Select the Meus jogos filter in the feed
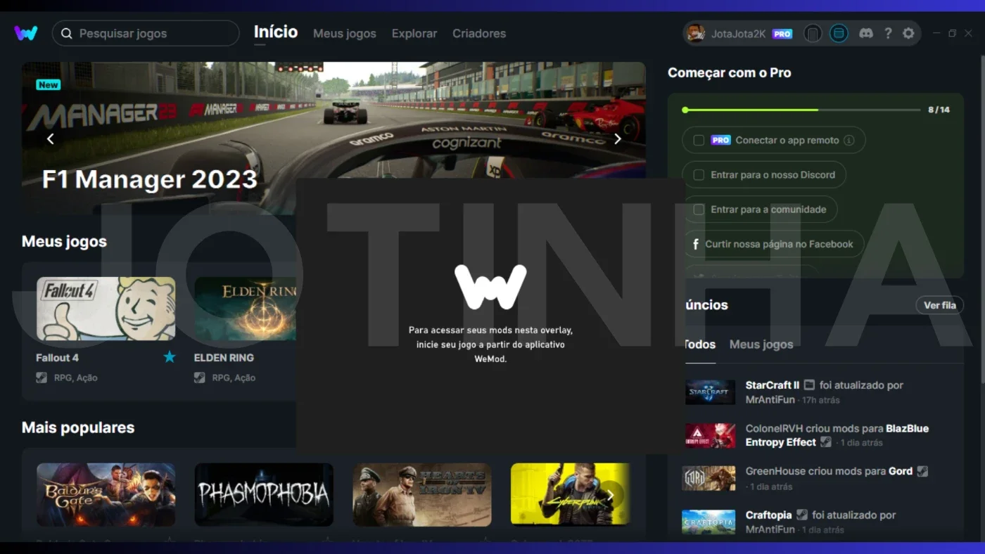Viewport: 985px width, 554px height. [761, 344]
